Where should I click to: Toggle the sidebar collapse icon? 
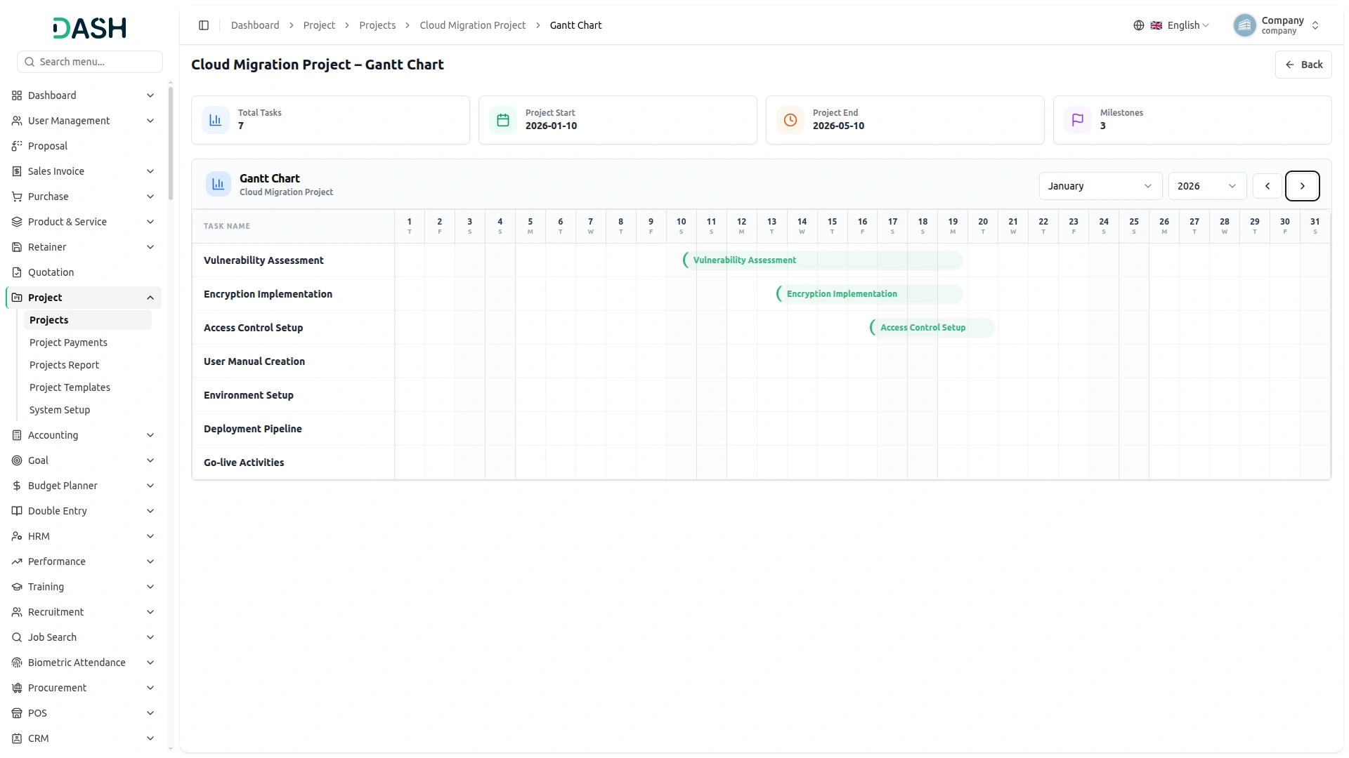[204, 25]
